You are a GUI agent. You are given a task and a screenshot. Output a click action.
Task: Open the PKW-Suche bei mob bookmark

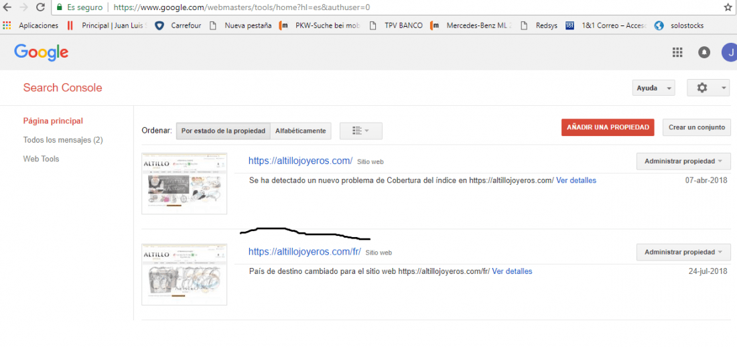(319, 25)
